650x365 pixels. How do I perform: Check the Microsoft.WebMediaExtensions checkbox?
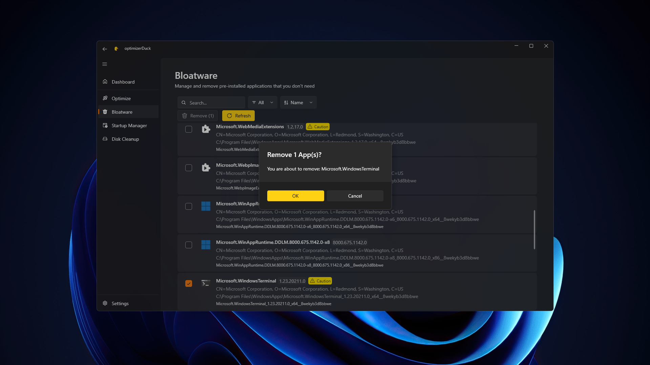coord(189,129)
